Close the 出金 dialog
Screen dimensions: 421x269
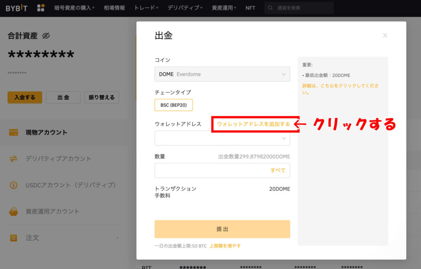385,35
